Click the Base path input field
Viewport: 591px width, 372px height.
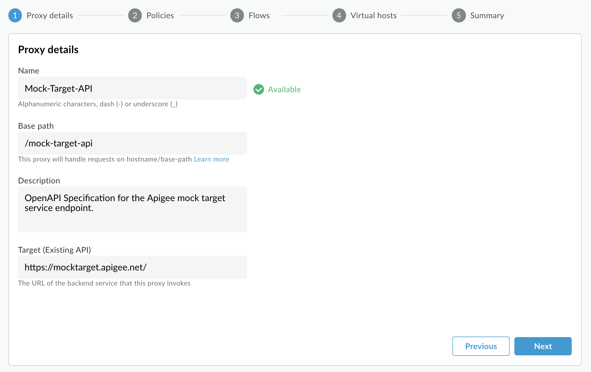132,143
